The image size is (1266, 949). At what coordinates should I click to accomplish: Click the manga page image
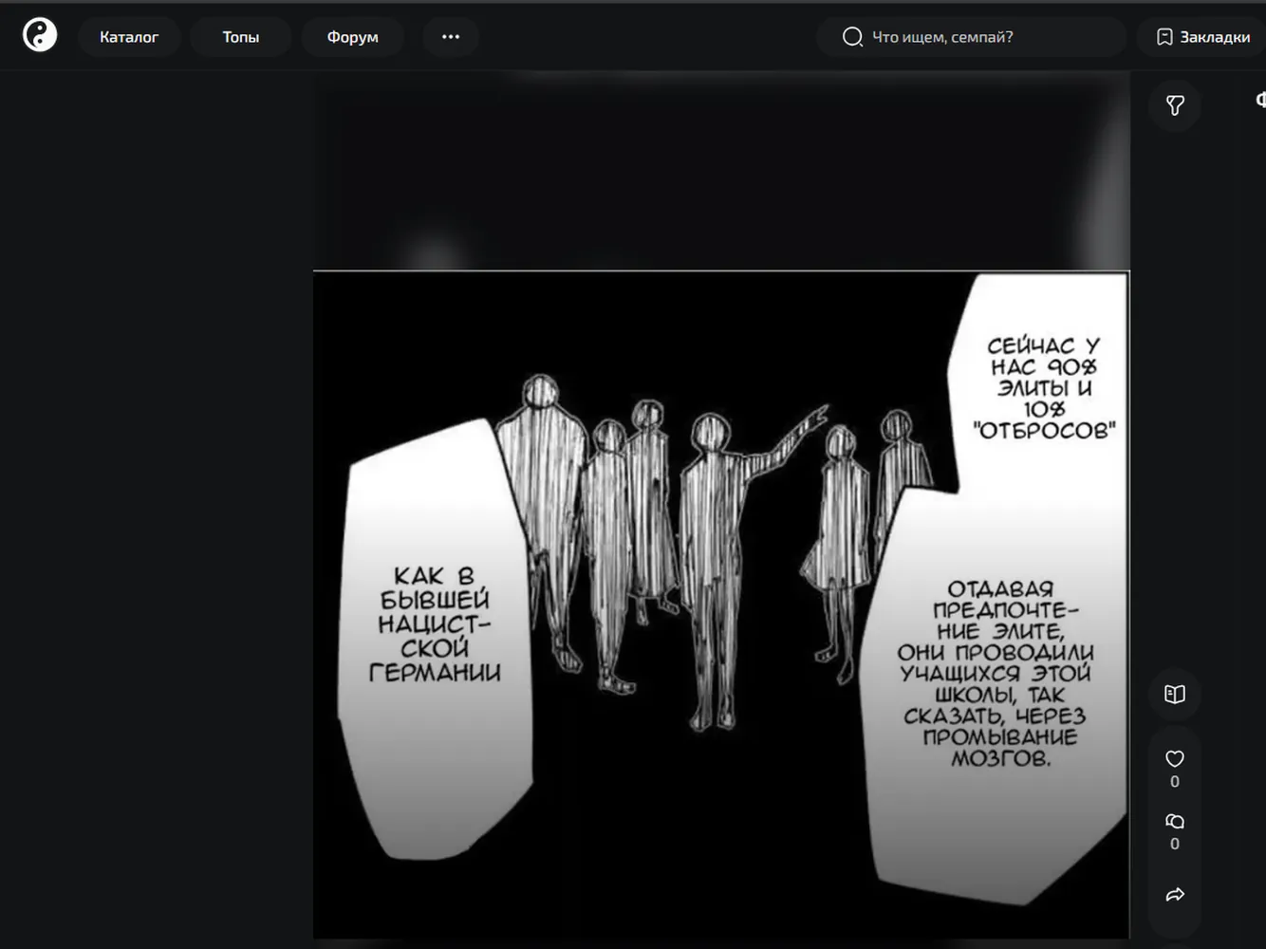pos(721,605)
